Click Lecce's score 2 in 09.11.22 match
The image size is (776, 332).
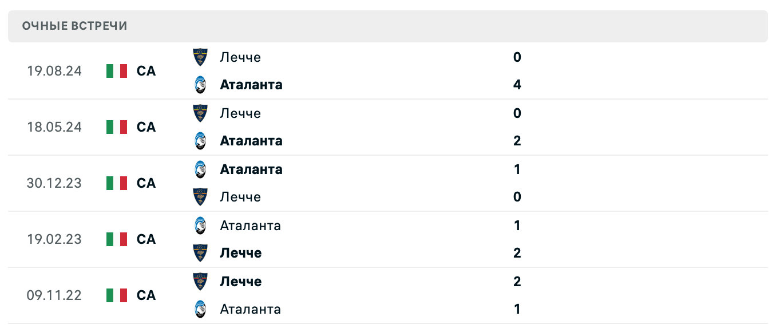517,282
